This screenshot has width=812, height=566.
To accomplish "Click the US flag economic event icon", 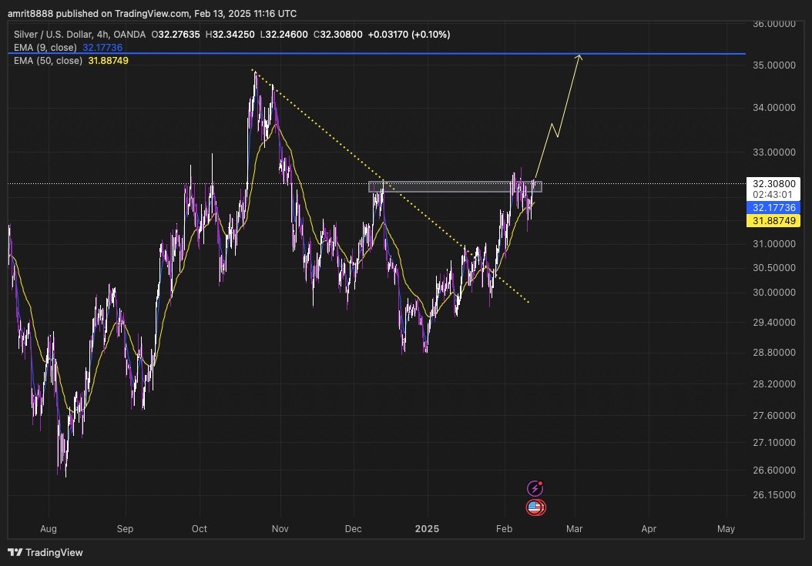I will 535,507.
